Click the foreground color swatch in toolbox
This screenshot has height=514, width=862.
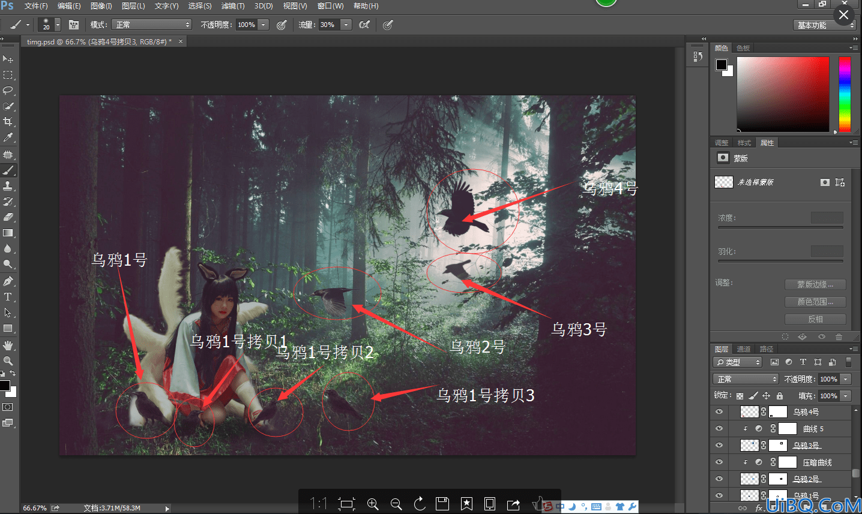pyautogui.click(x=5, y=386)
